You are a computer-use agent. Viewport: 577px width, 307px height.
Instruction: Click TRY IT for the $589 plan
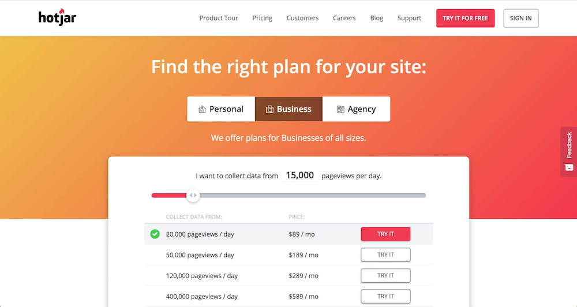[x=385, y=297]
